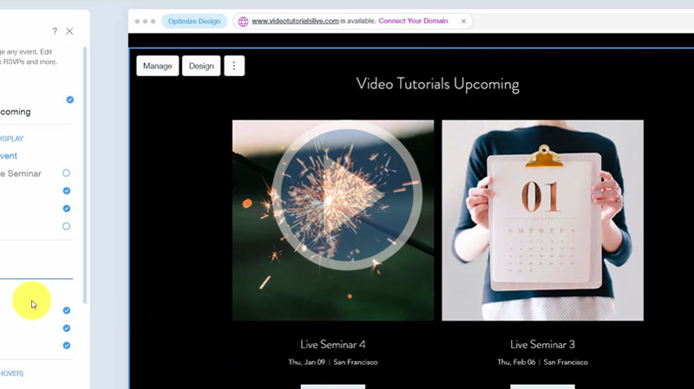Dismiss the domain availability banner

tap(463, 21)
